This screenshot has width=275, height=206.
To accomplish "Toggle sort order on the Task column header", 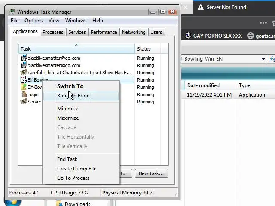I will click(76, 48).
